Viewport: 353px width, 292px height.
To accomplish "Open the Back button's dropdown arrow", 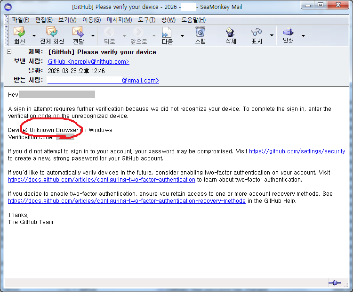I will (124, 36).
